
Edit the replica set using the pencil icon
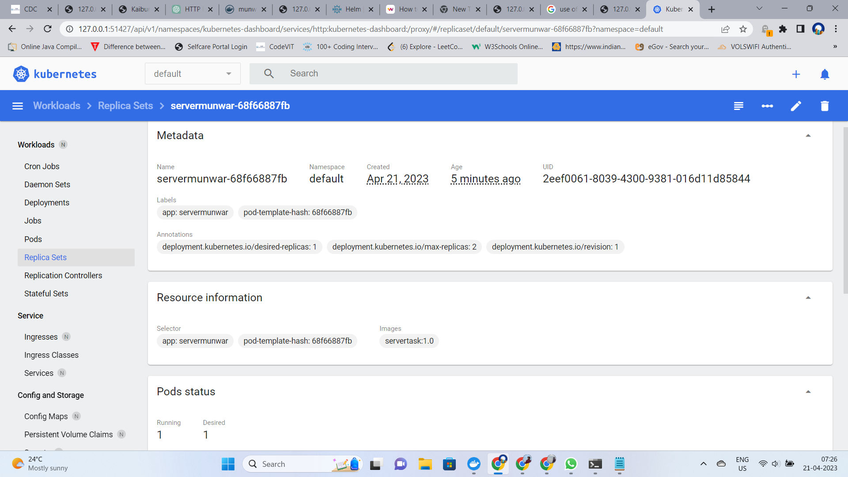click(796, 106)
